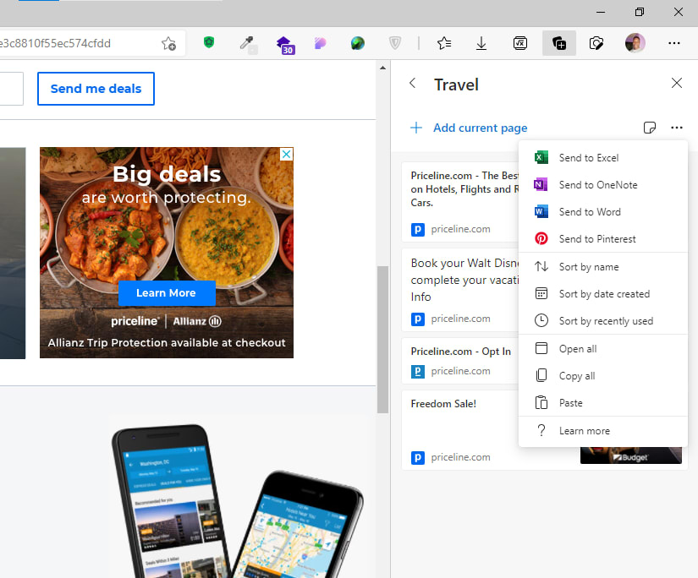Open Learn more about collections
The width and height of the screenshot is (698, 578).
point(603,431)
